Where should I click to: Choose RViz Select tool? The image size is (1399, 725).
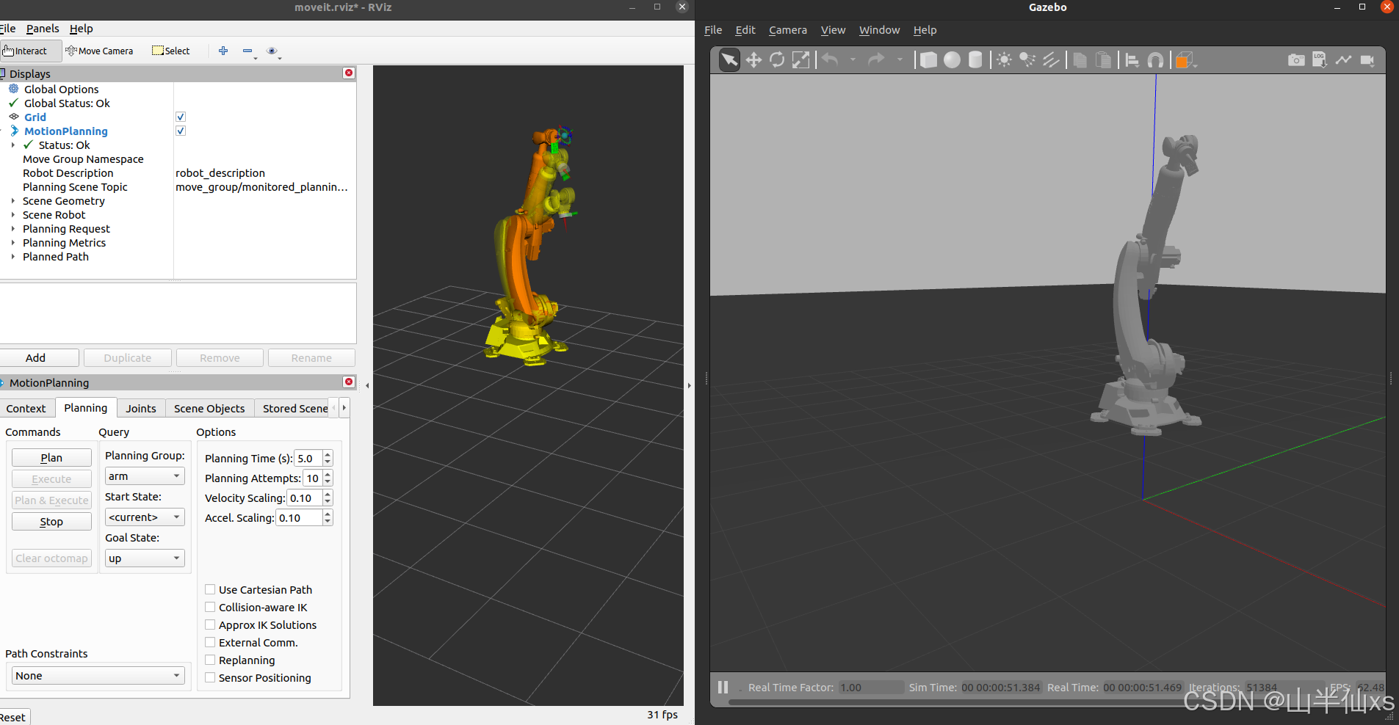pyautogui.click(x=171, y=51)
